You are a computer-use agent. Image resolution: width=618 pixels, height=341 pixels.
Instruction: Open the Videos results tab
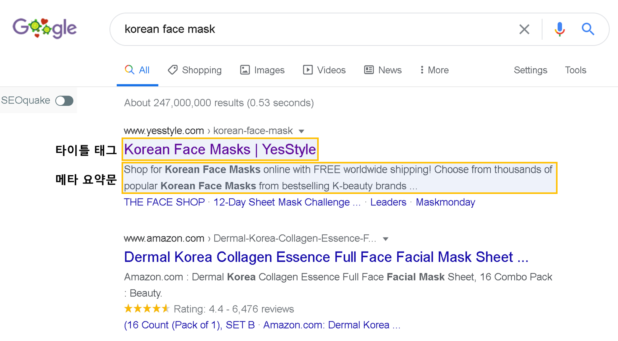coord(324,70)
